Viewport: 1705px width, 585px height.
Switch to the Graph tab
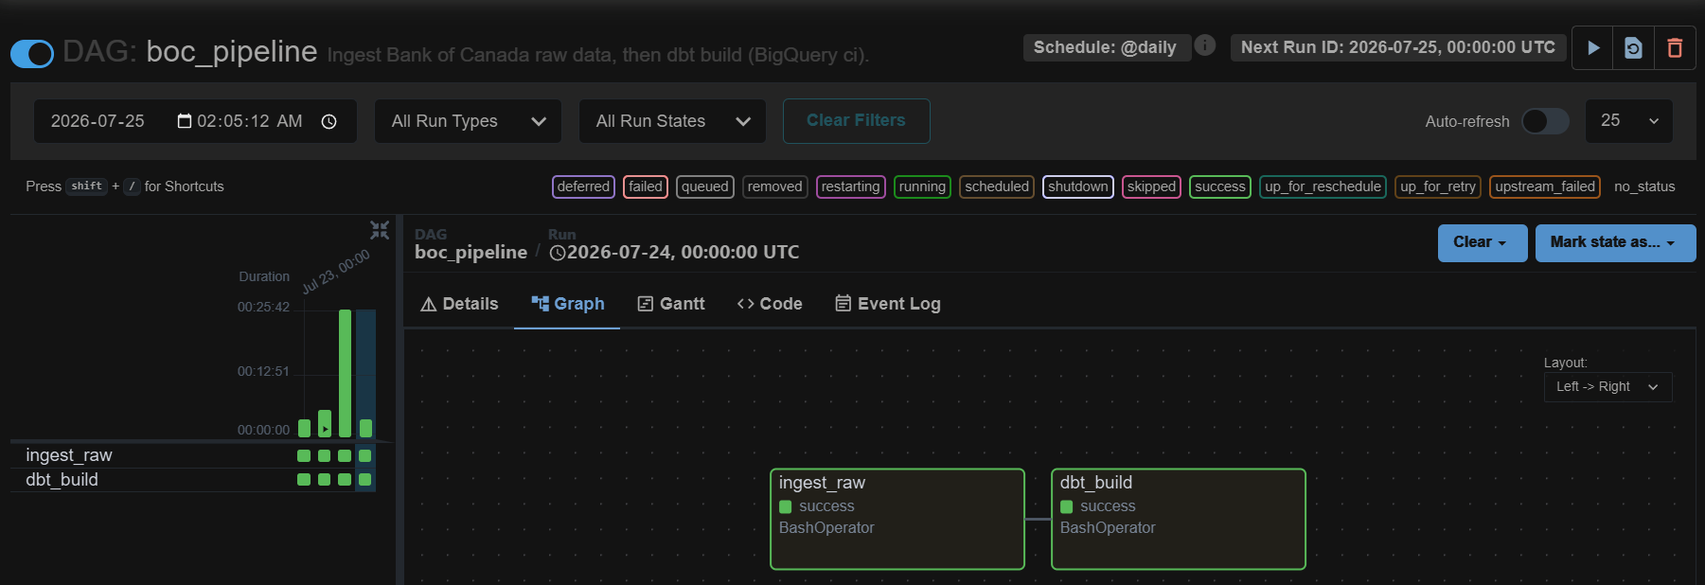click(567, 304)
